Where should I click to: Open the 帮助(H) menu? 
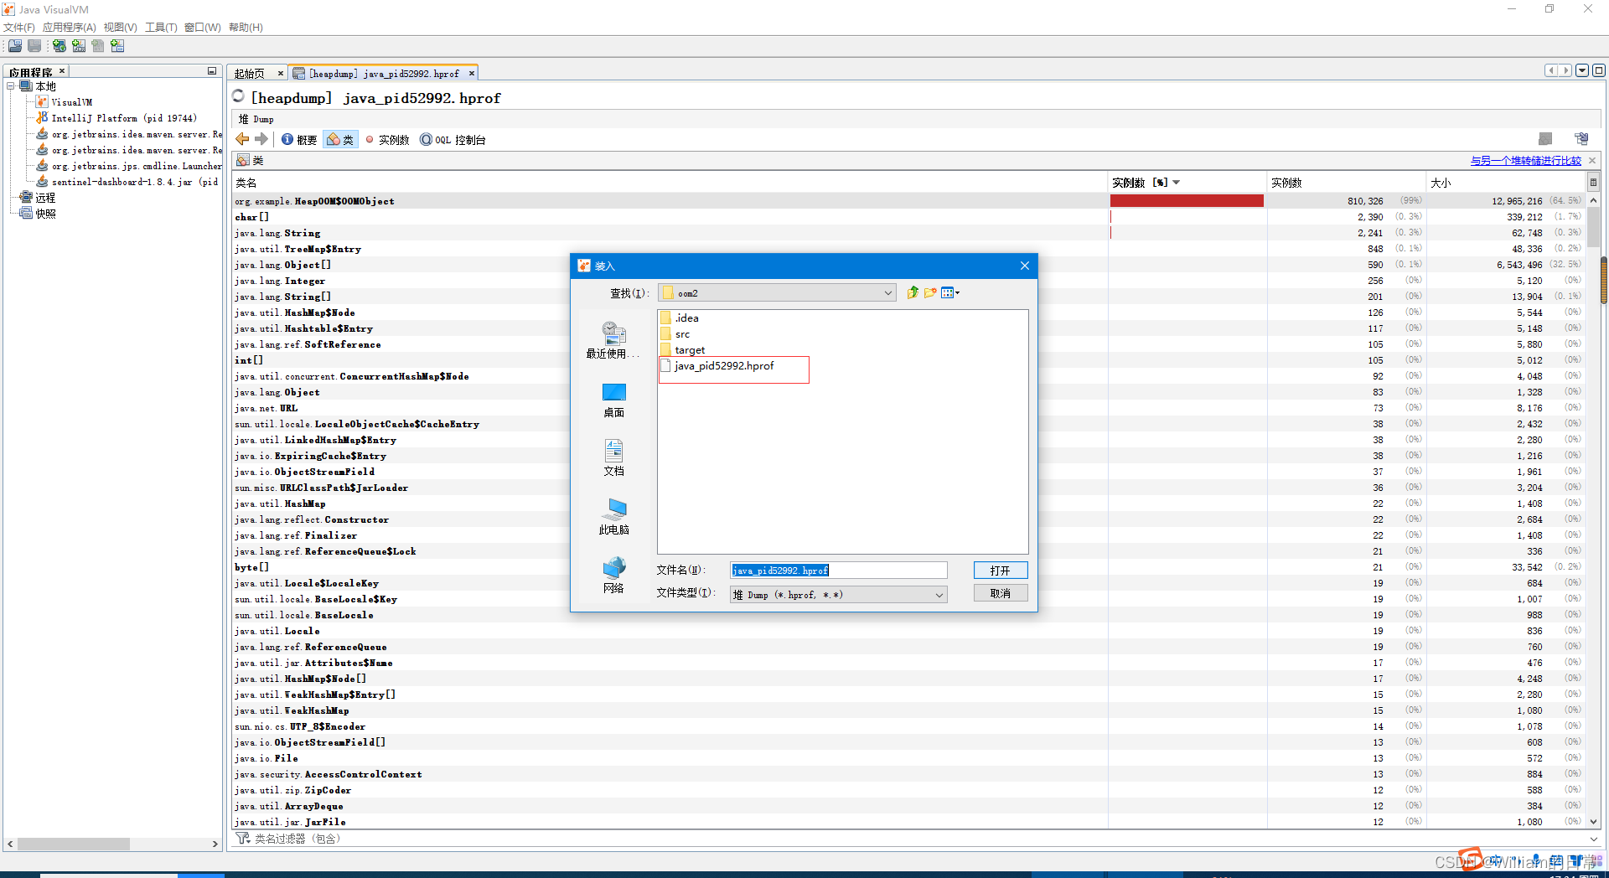tap(246, 28)
